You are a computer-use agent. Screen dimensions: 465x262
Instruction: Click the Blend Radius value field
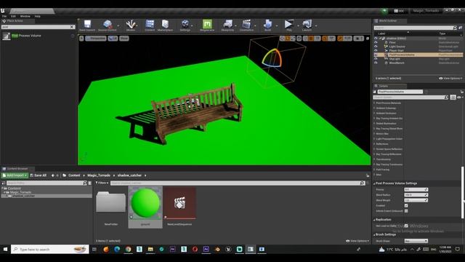tap(416, 195)
